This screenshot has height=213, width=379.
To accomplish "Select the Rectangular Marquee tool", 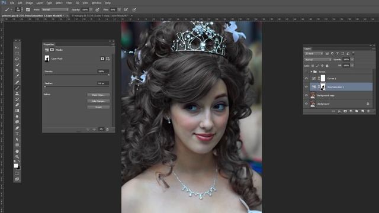I will [17, 53].
